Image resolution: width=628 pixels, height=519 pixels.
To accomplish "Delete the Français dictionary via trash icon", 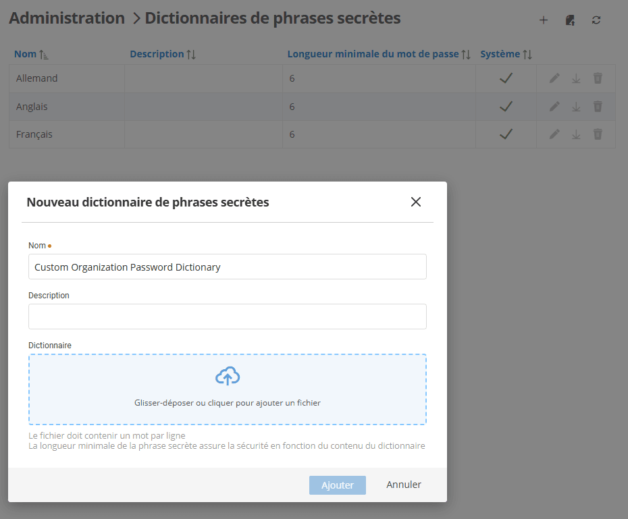I will click(x=598, y=134).
